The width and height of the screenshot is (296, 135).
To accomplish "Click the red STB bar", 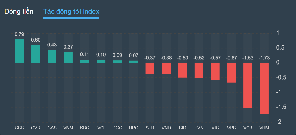I will (150, 68).
